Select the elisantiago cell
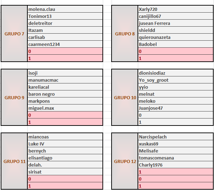 click(65, 158)
